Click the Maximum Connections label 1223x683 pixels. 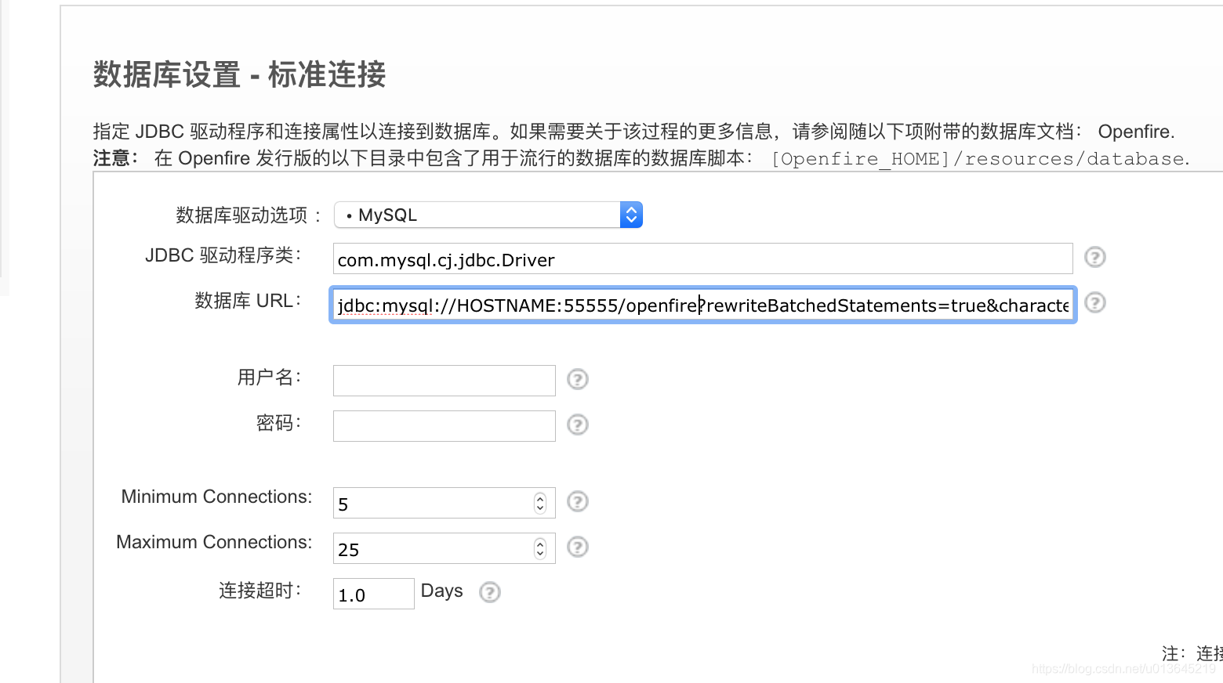click(x=214, y=542)
